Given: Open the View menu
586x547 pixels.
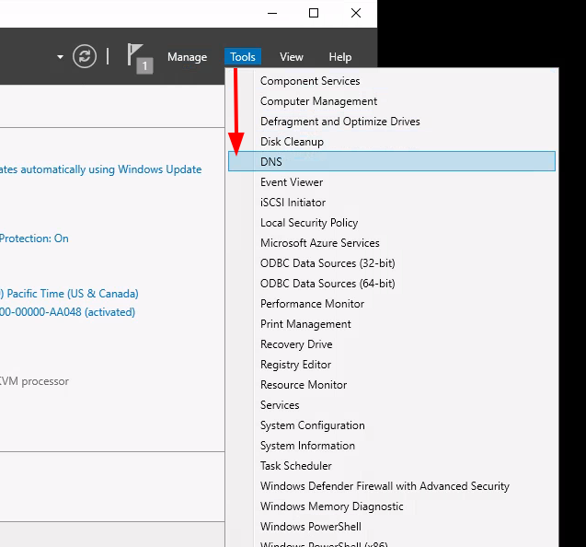Looking at the screenshot, I should click(x=292, y=57).
